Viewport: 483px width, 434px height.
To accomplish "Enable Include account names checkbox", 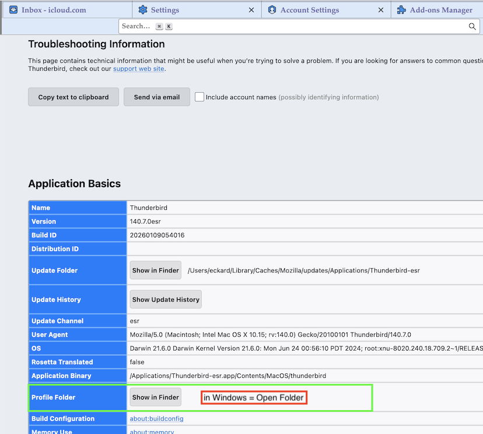I will tap(199, 97).
